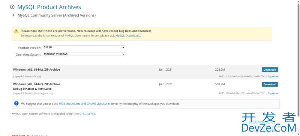Click MySQL Community Server (Archived Versions) text

57,15
